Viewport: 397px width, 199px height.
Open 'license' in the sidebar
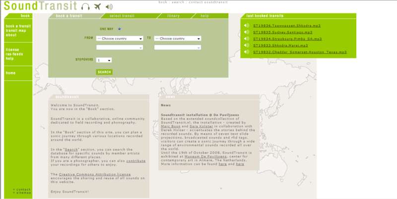click(12, 50)
